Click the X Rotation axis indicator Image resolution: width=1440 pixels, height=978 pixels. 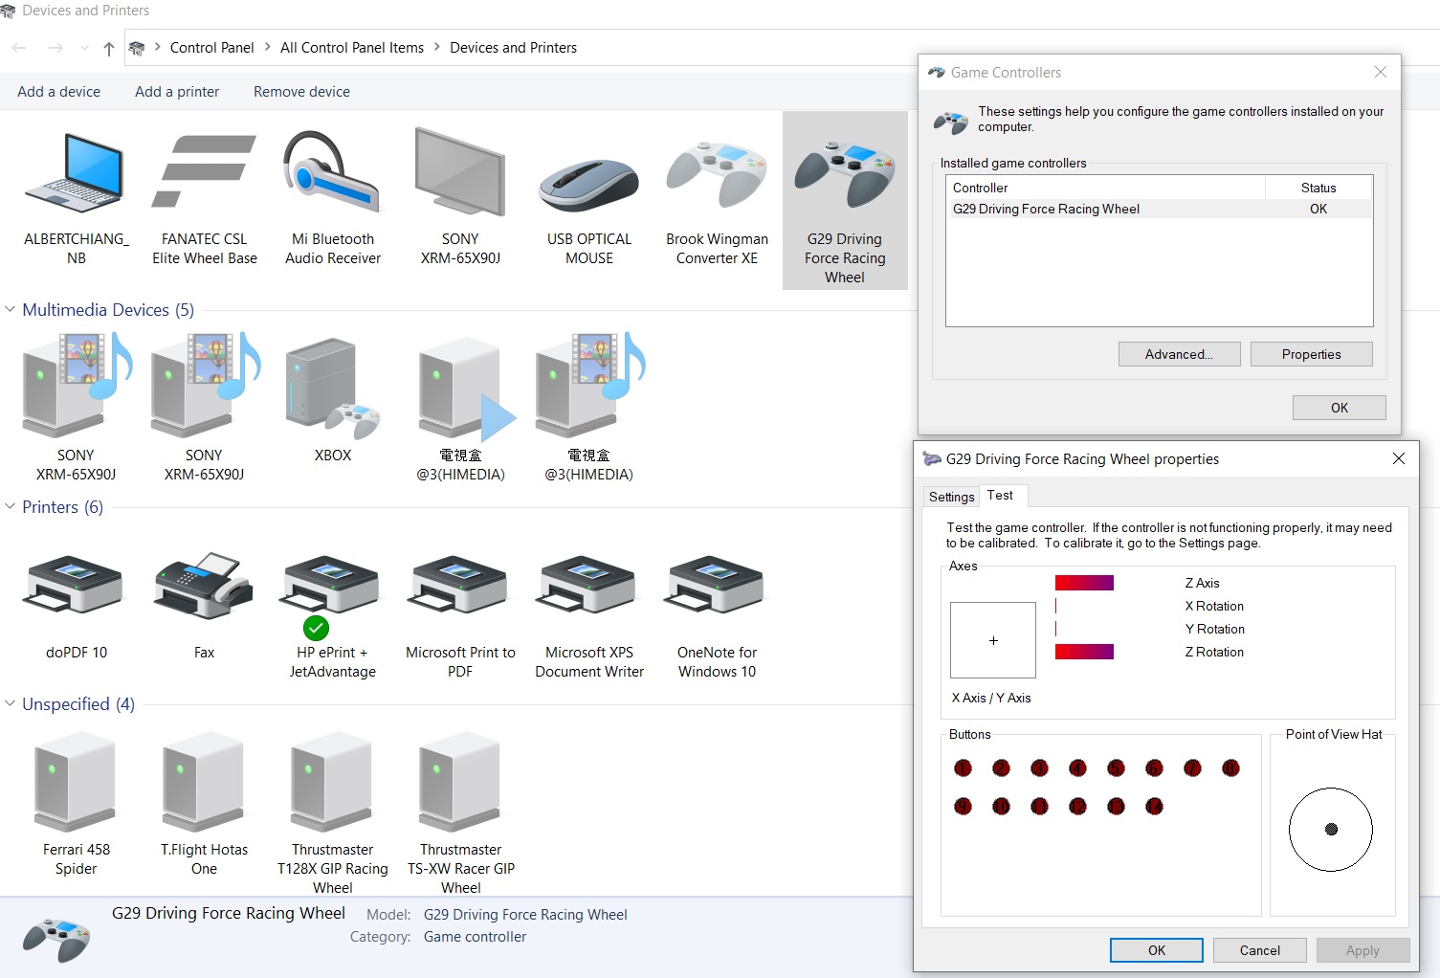pyautogui.click(x=1056, y=606)
